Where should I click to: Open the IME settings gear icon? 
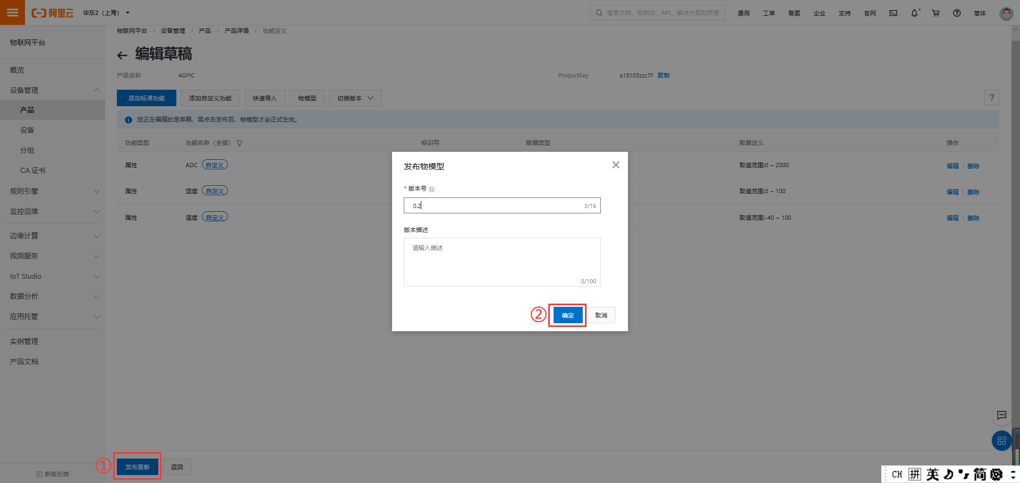tap(997, 474)
